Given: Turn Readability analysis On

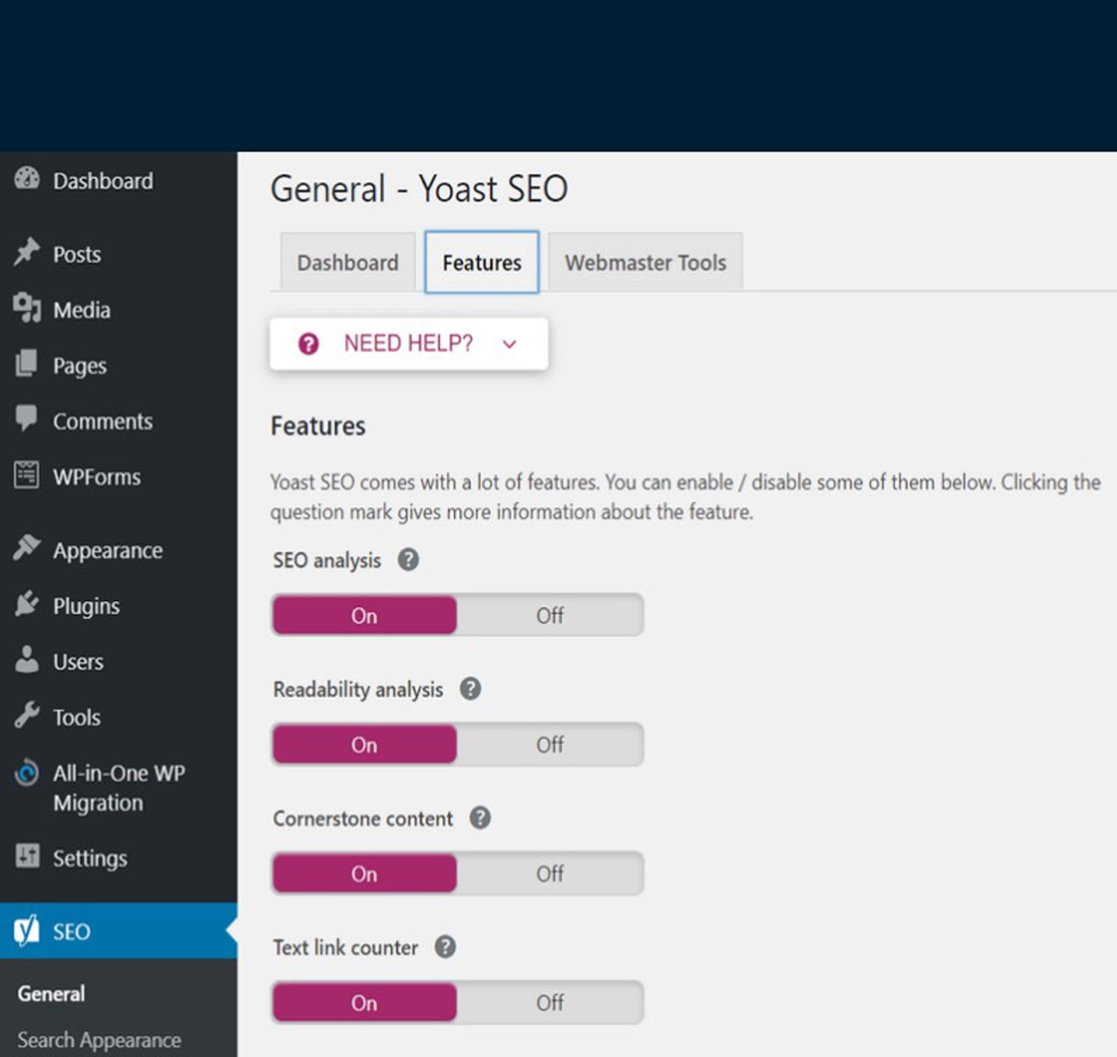Looking at the screenshot, I should [x=364, y=745].
